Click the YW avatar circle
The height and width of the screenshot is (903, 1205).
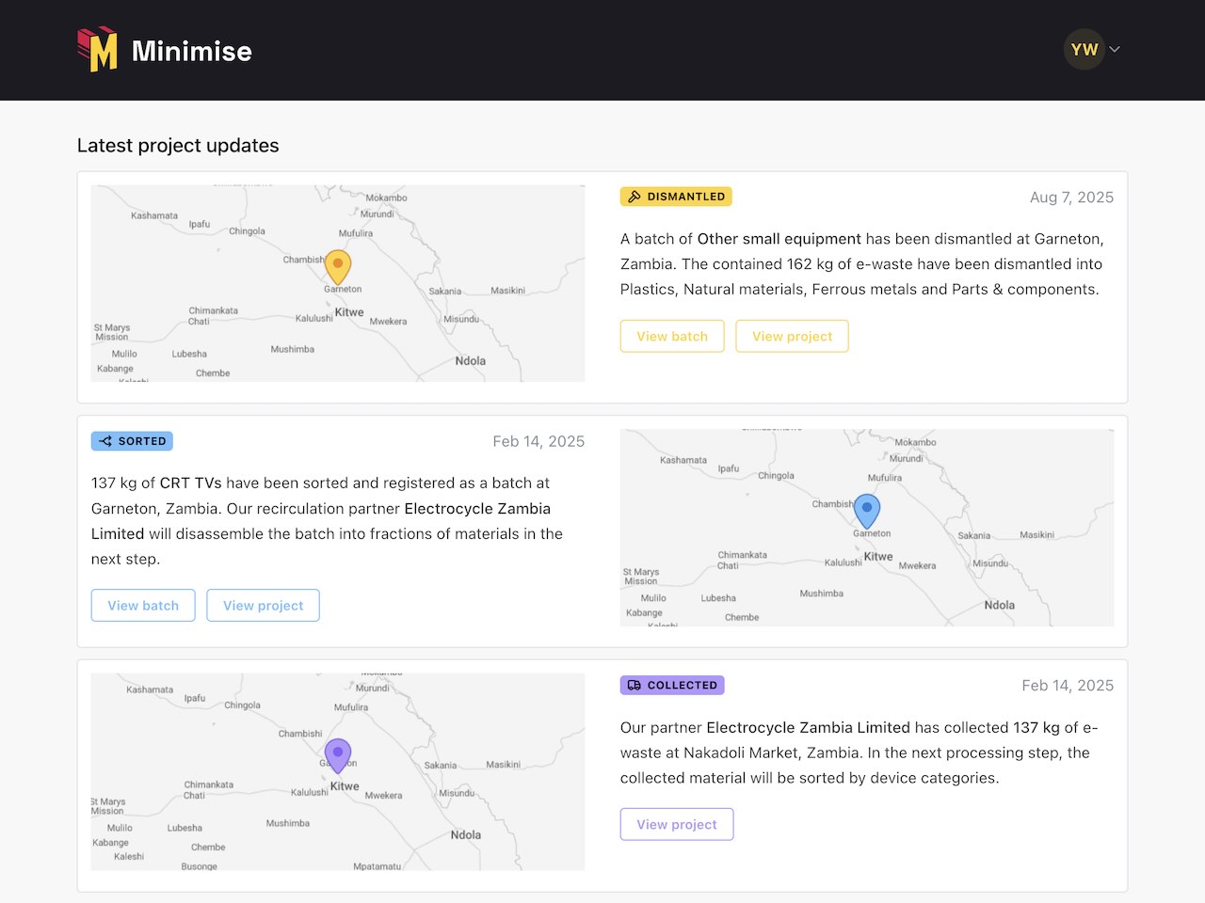pos(1084,49)
